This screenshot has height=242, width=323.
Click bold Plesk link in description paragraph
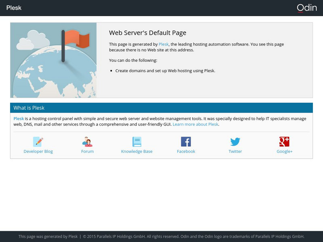[x=19, y=119]
